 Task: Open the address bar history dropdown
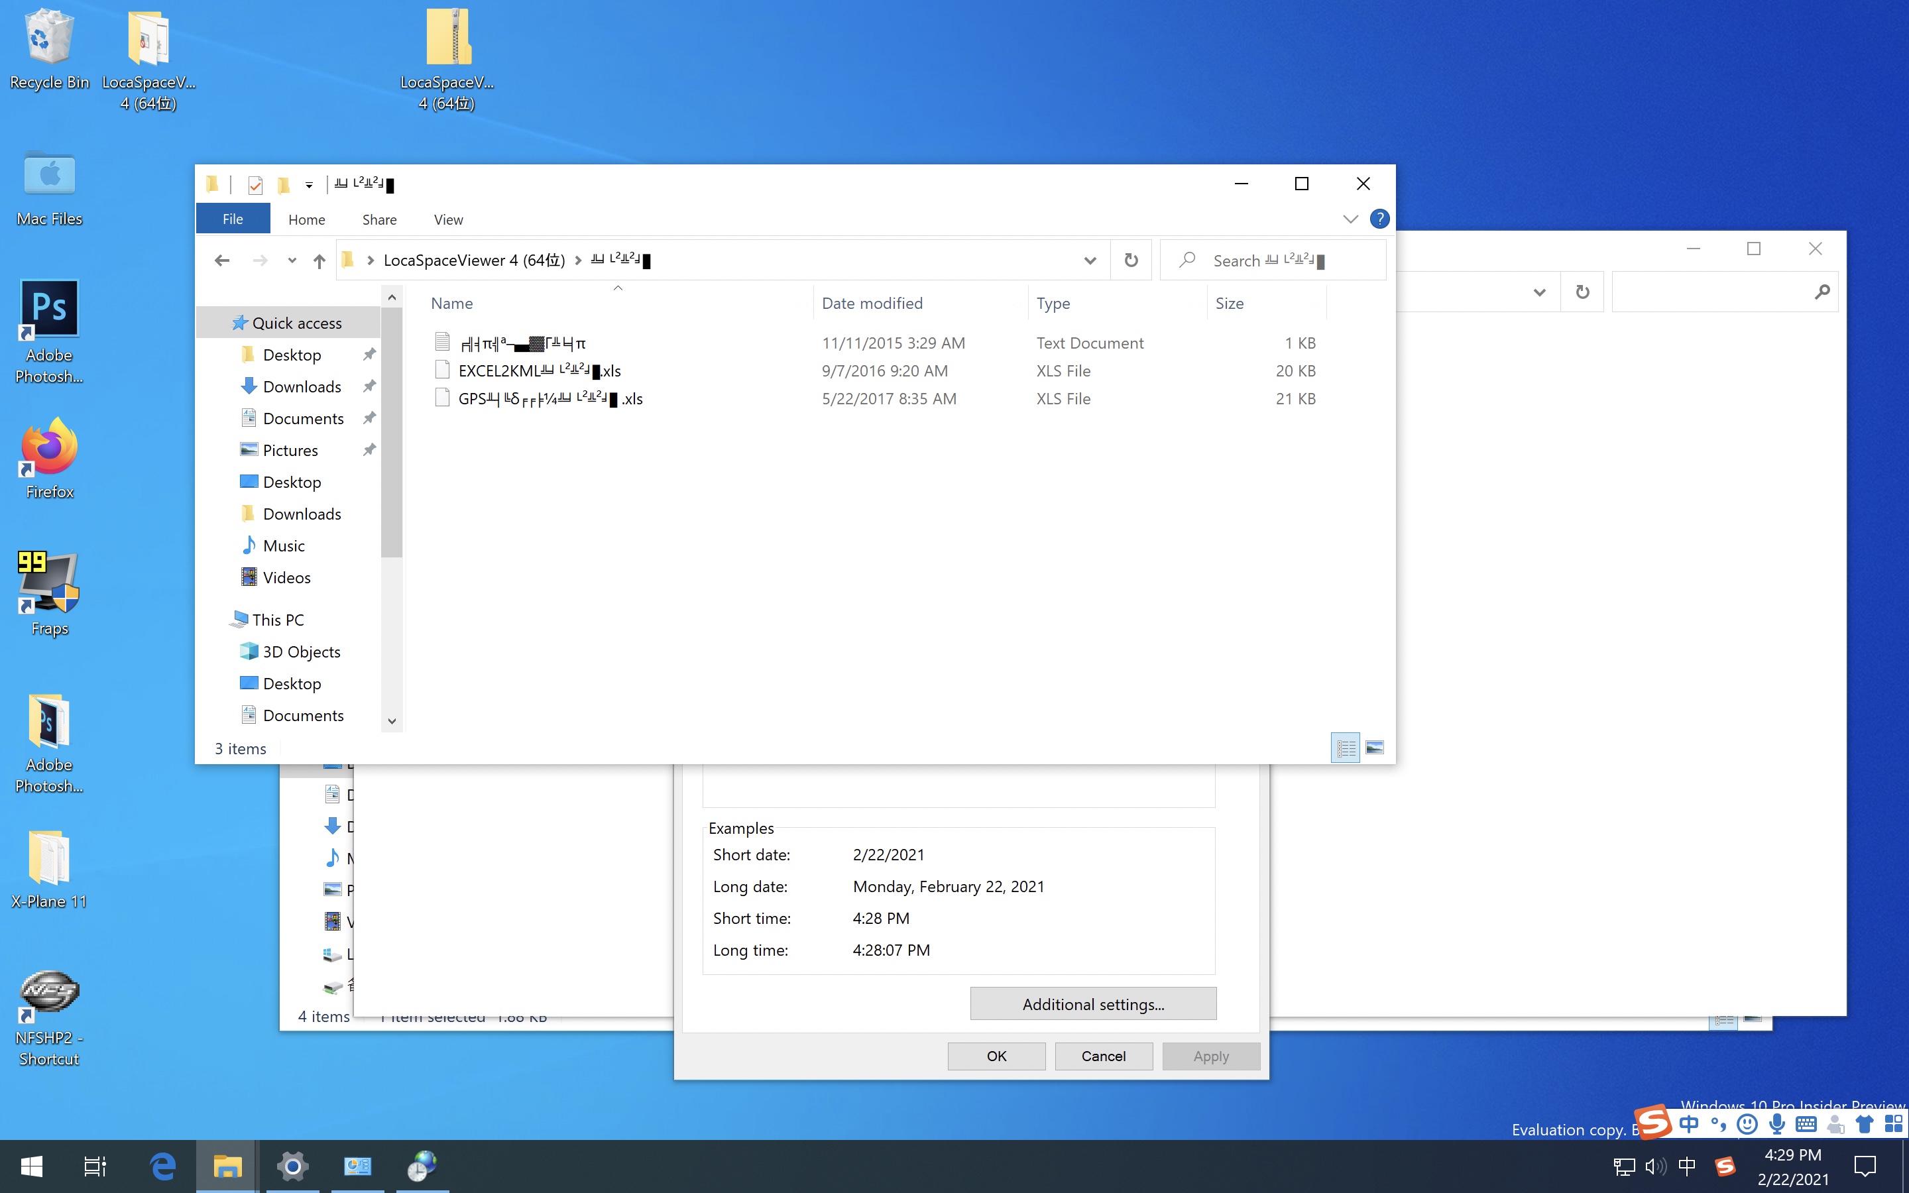tap(1091, 260)
